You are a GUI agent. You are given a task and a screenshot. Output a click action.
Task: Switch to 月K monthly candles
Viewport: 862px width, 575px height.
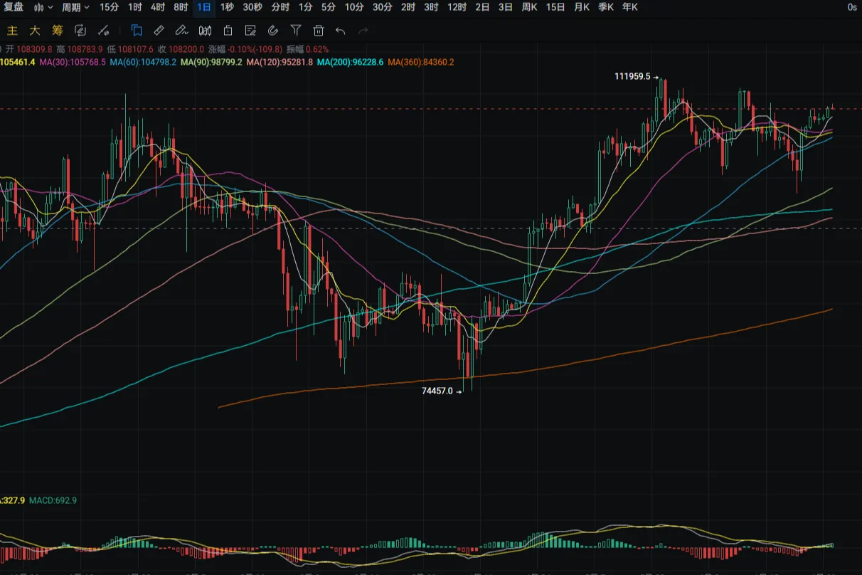click(x=582, y=7)
